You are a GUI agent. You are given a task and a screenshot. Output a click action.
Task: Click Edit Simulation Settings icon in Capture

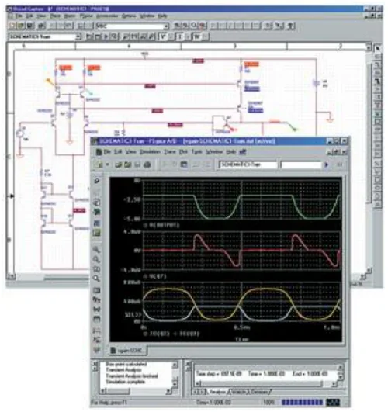(98, 36)
